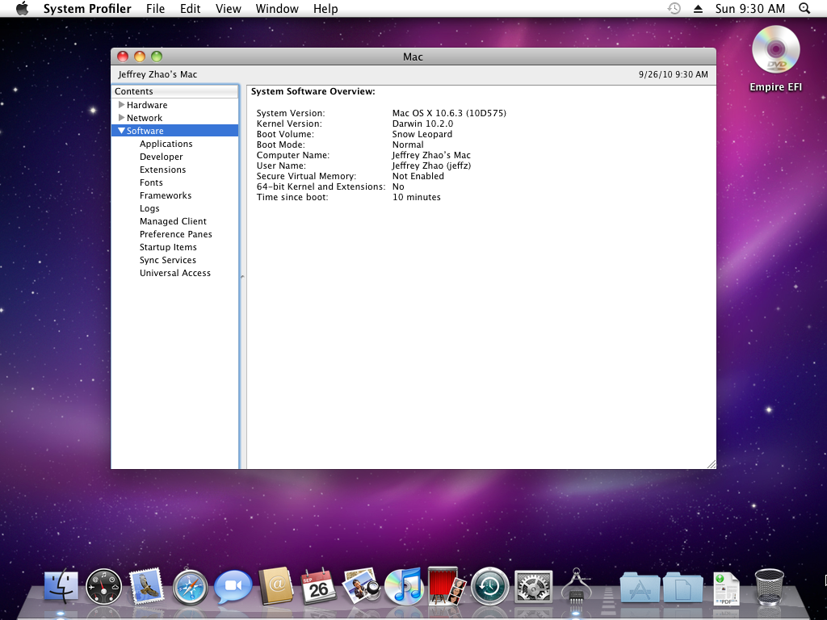Select Logs in the sidebar

click(x=149, y=208)
